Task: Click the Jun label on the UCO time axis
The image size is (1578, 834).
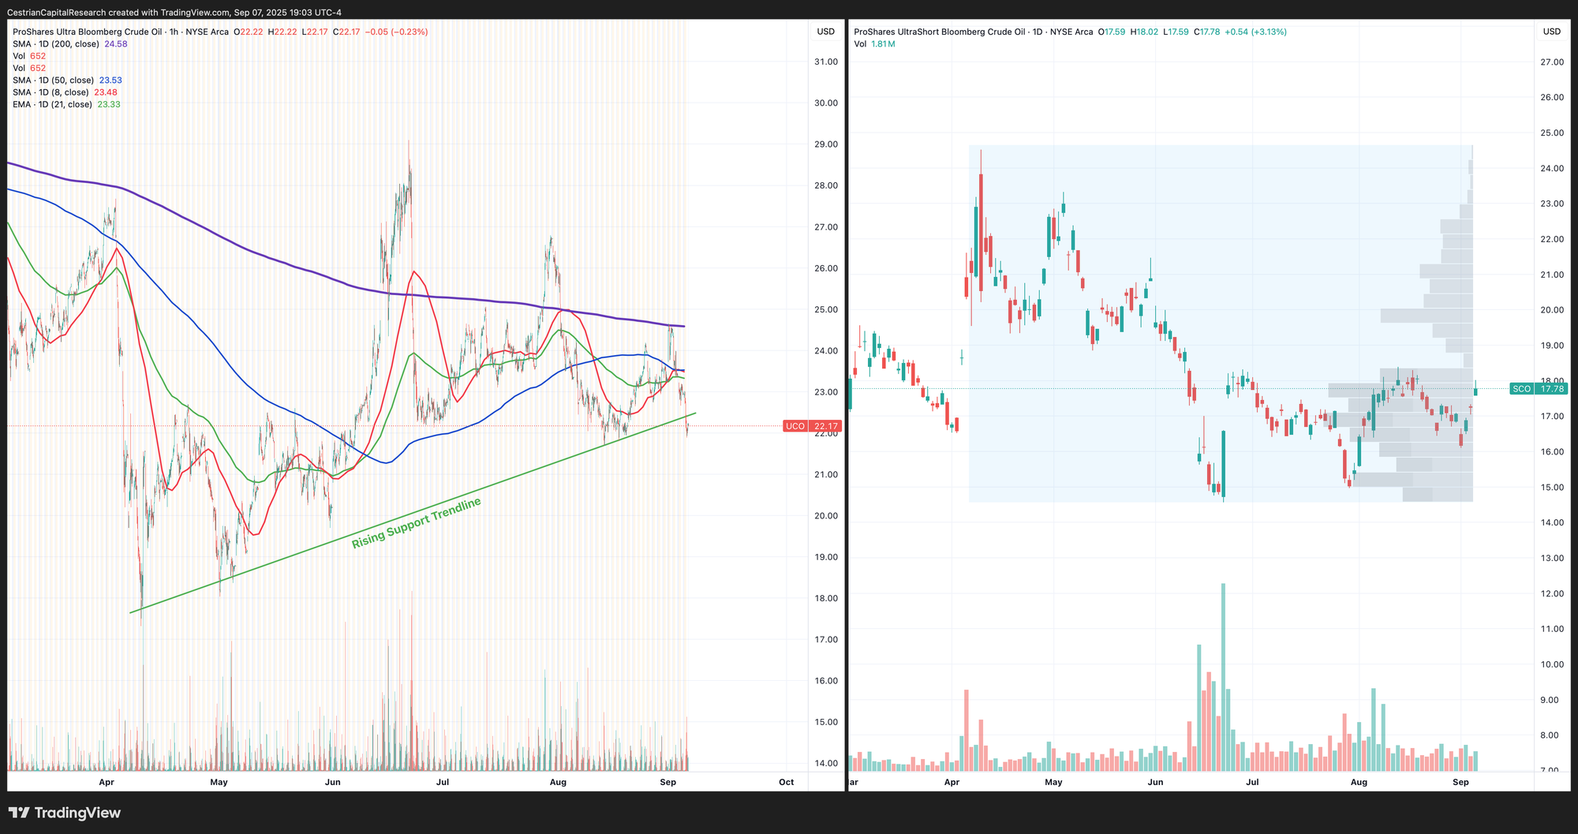Action: (x=333, y=782)
